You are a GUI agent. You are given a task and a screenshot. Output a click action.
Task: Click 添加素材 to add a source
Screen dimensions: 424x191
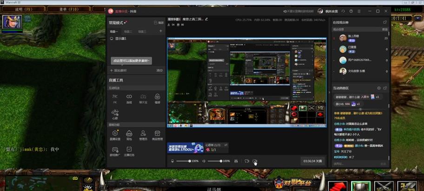click(118, 70)
